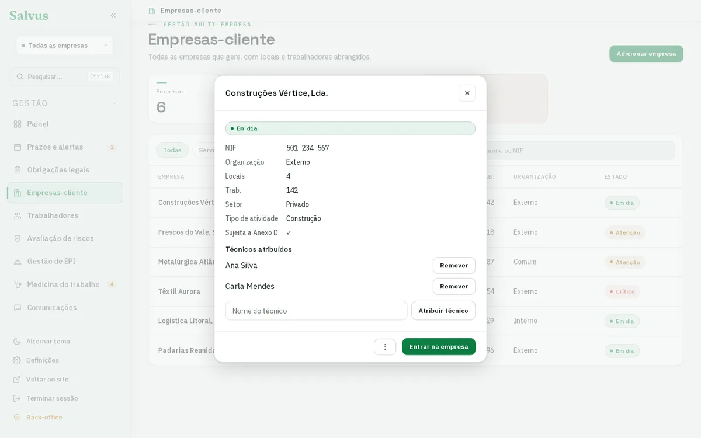Open Obrigações legais page
The image size is (701, 438).
(65, 169)
